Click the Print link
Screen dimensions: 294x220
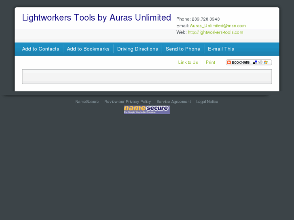pos(210,62)
